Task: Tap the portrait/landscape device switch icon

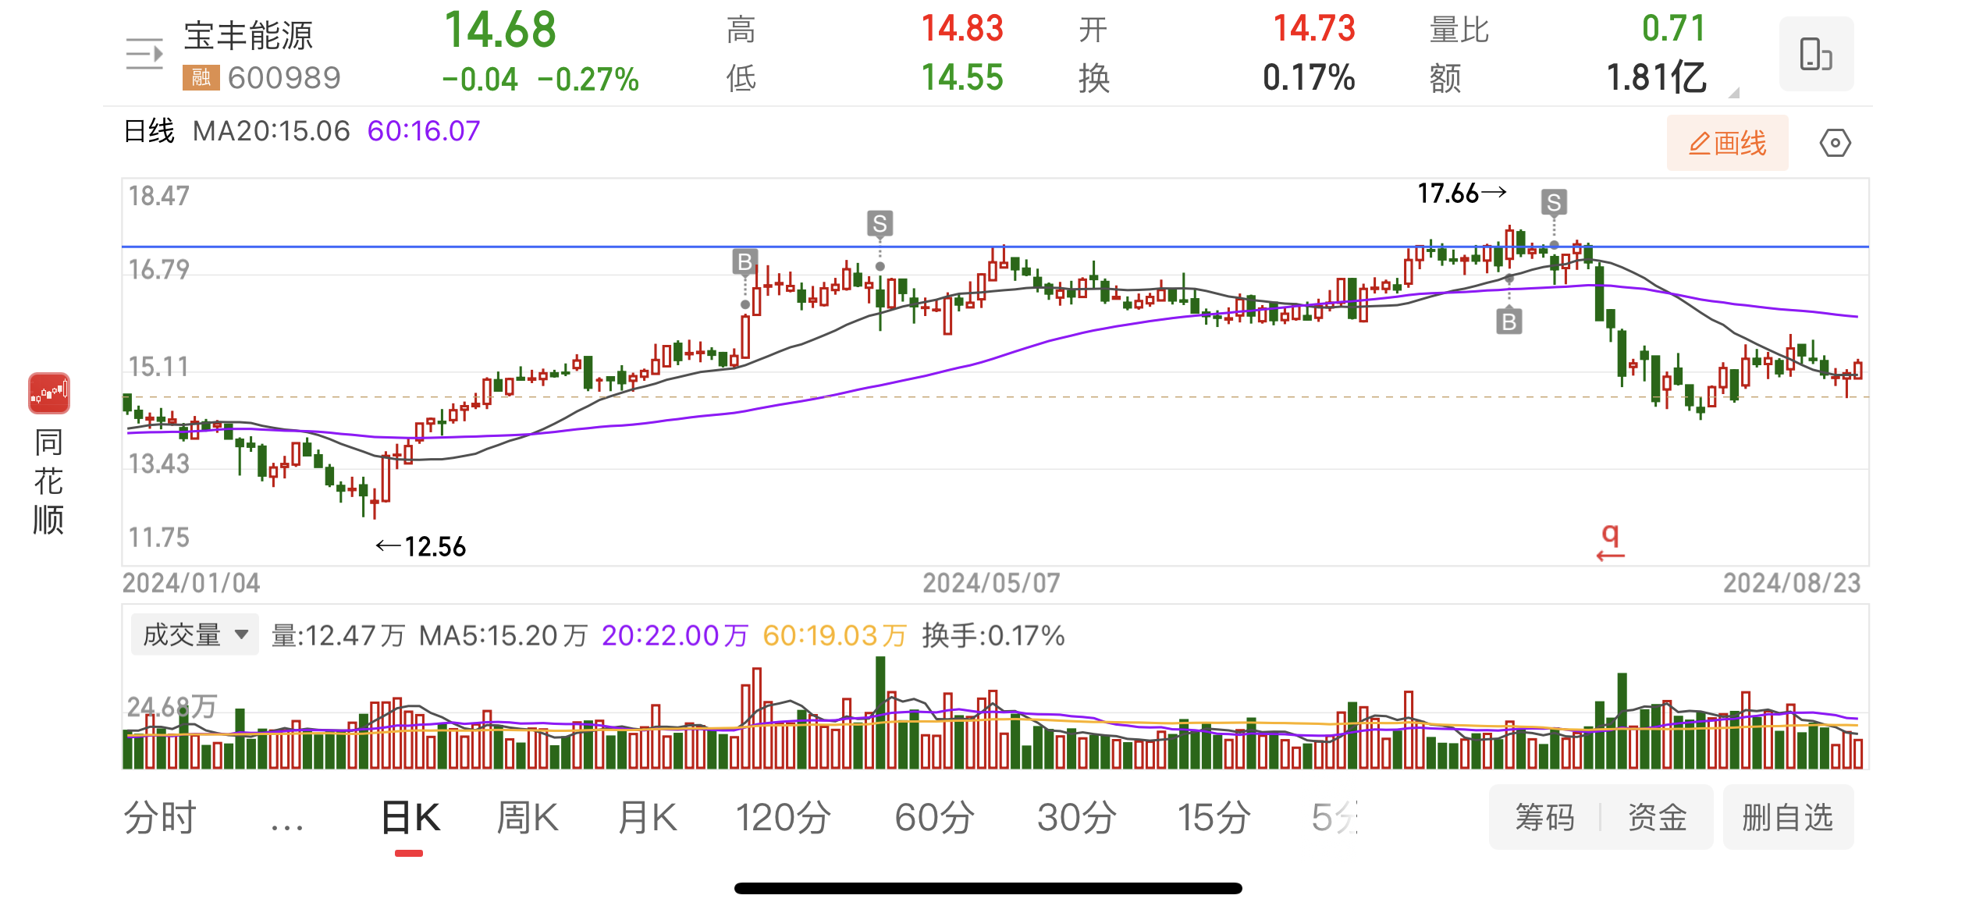Action: pyautogui.click(x=1815, y=54)
